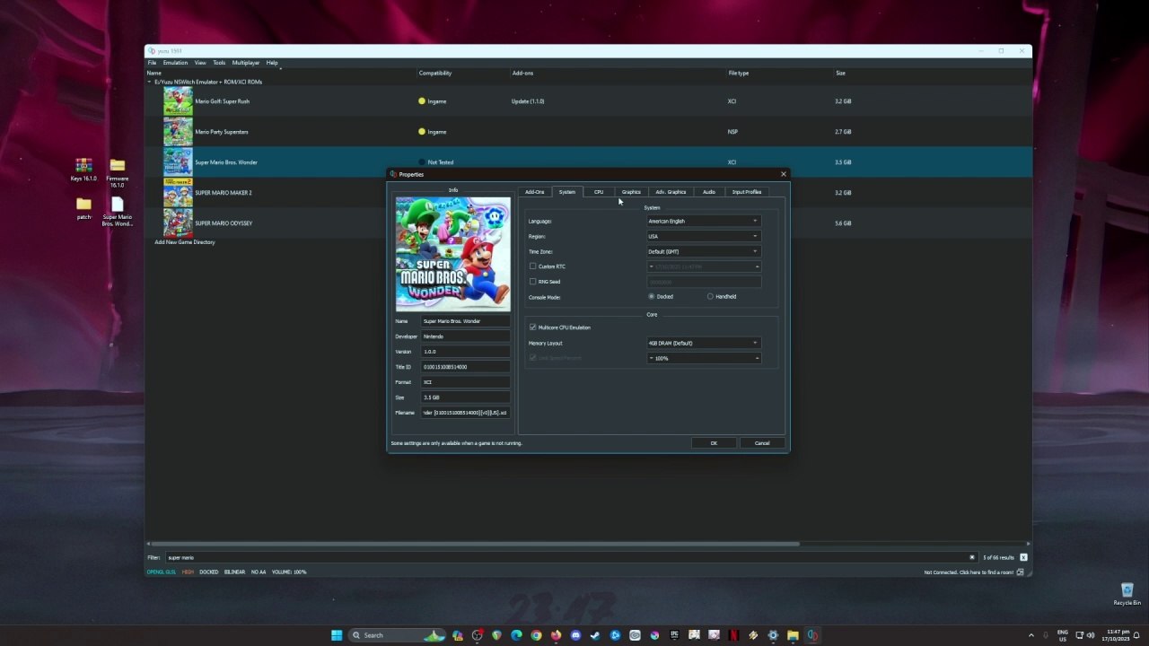Image resolution: width=1149 pixels, height=646 pixels.
Task: Open the Windows Start menu
Action: point(337,635)
